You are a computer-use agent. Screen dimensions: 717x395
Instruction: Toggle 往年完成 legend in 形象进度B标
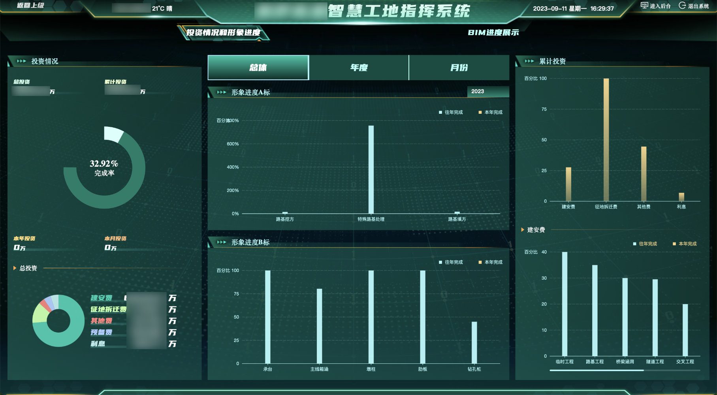pos(451,262)
